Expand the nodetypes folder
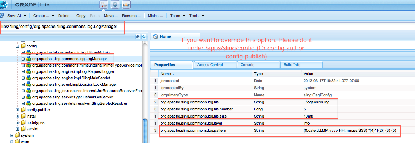This screenshot has height=143, width=415. click(17, 122)
